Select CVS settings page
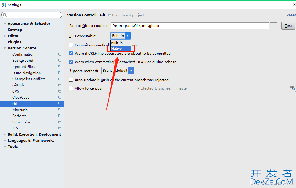The image size is (296, 188). coord(16,91)
